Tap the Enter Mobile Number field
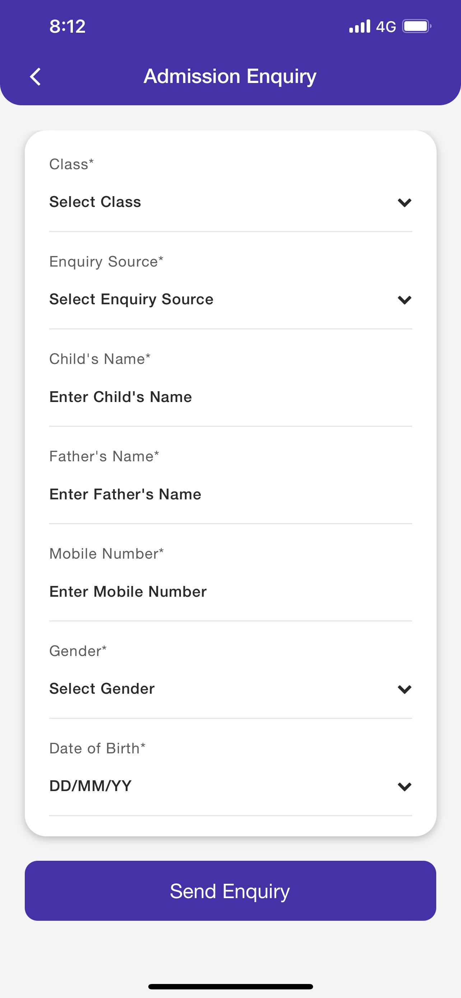Screen dimensions: 461x998 click(x=128, y=592)
